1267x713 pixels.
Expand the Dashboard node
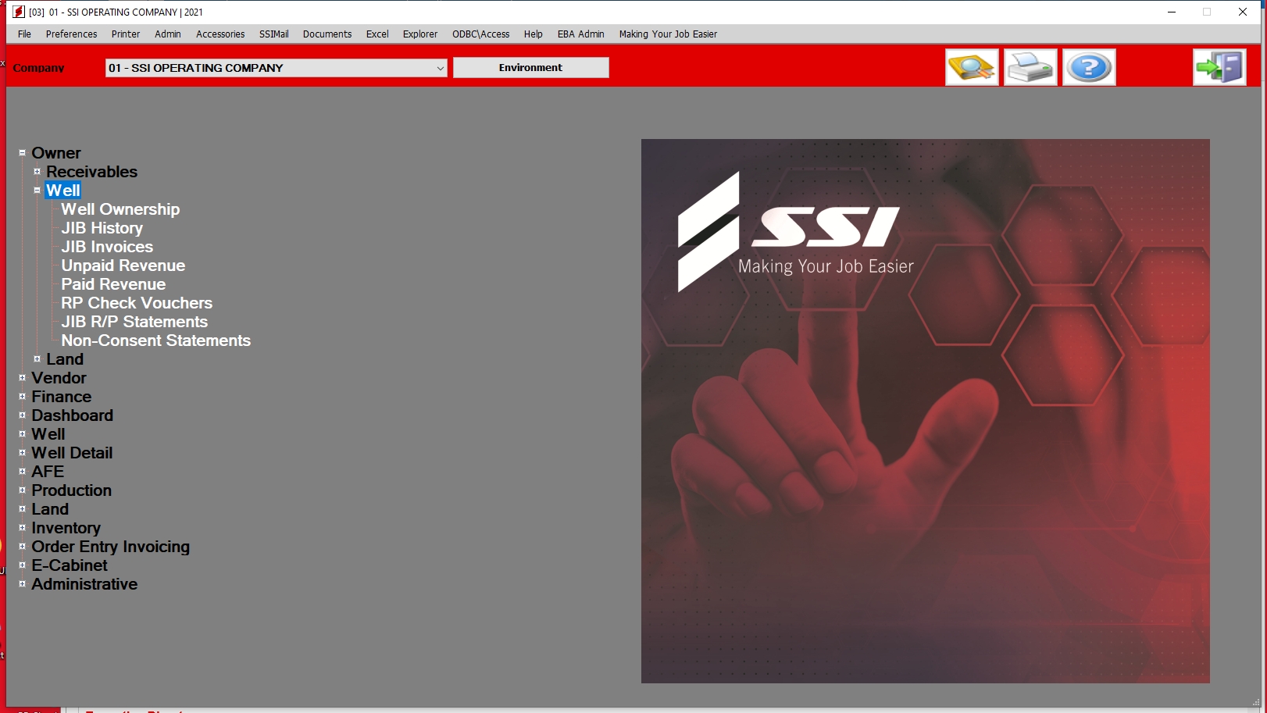[x=22, y=415]
